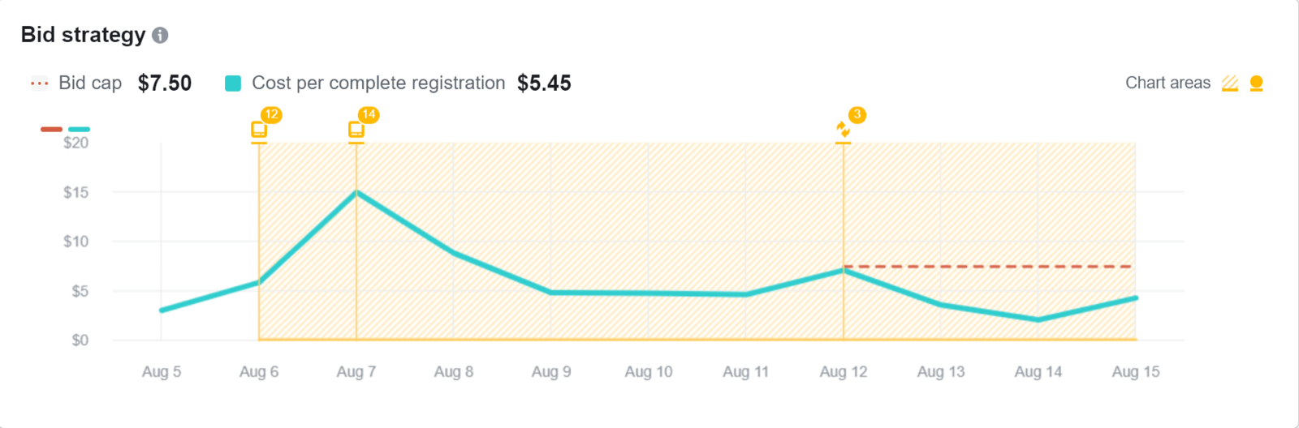The height and width of the screenshot is (428, 1299).
Task: Click the orange badge showing 14
Action: pos(369,115)
